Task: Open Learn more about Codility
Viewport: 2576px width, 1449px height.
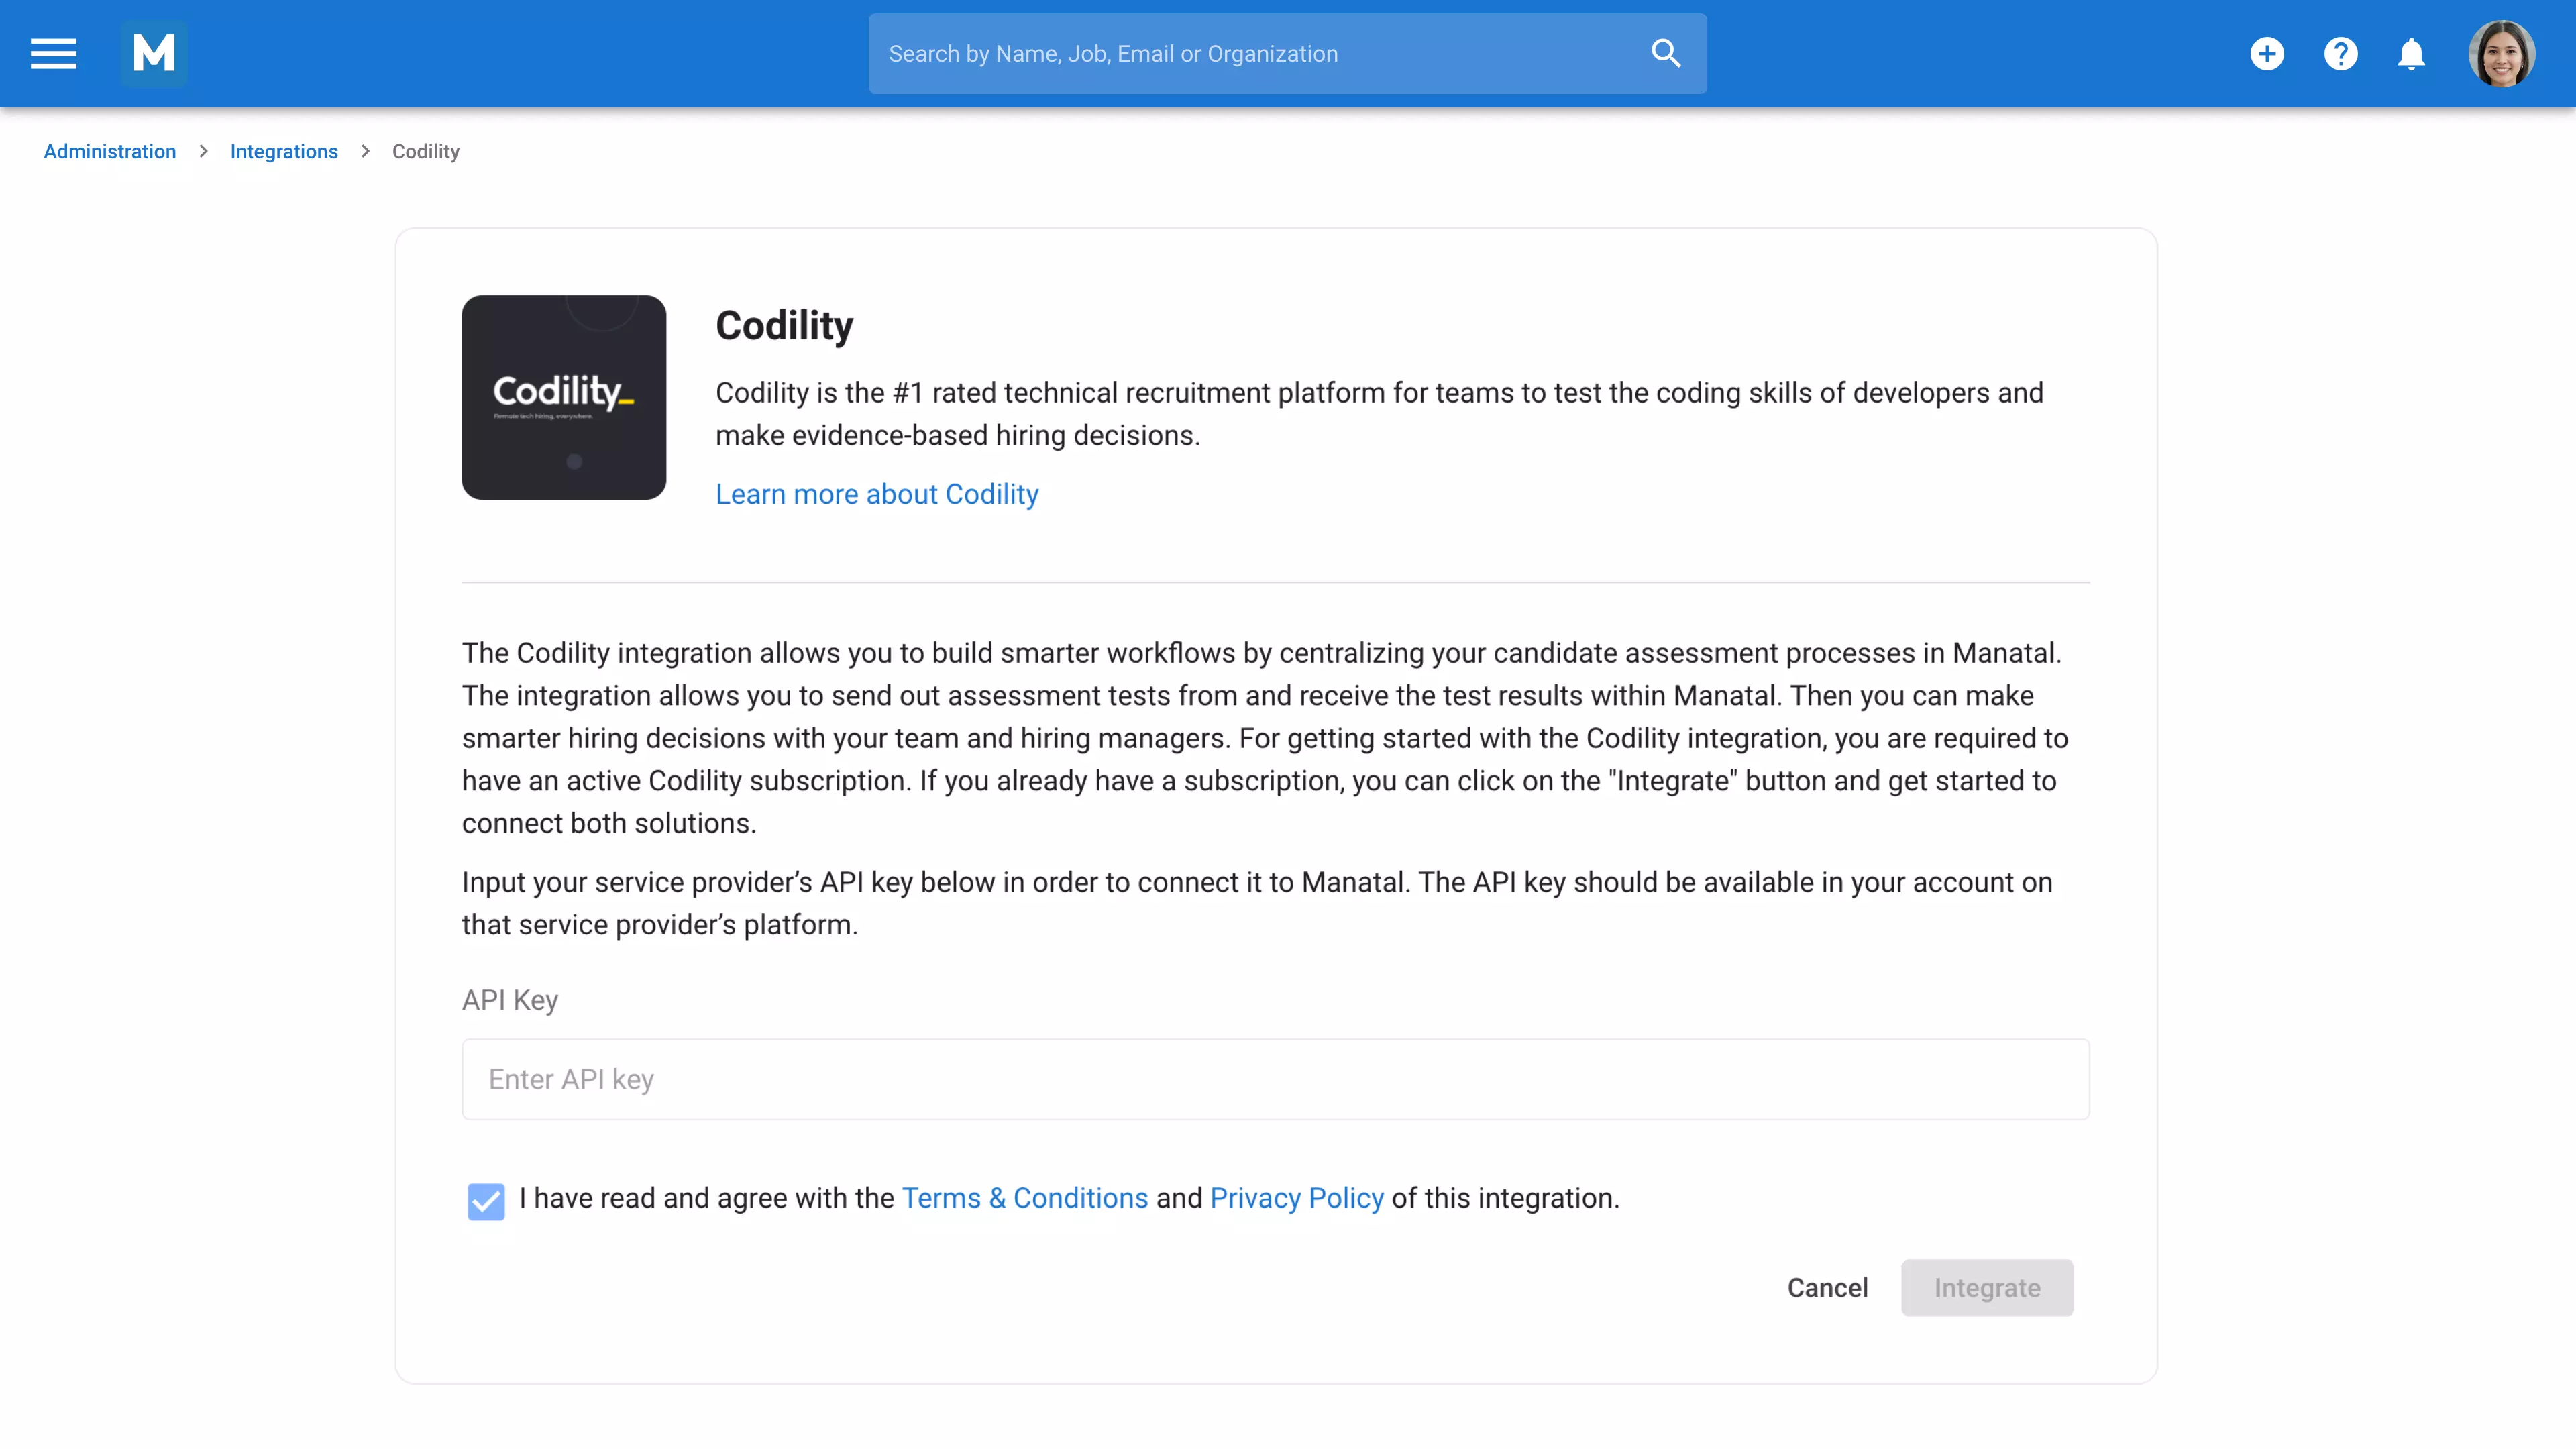Action: coord(876,493)
